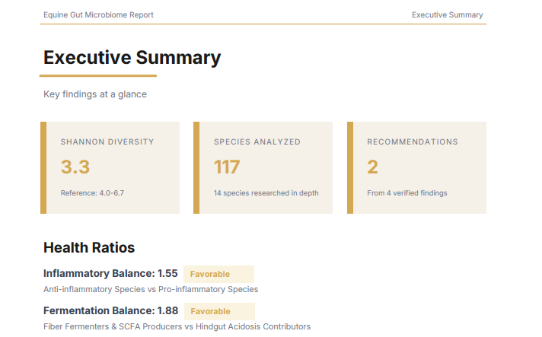The height and width of the screenshot is (337, 542).
Task: Click 'From 4 verified findings' text
Action: (x=406, y=193)
